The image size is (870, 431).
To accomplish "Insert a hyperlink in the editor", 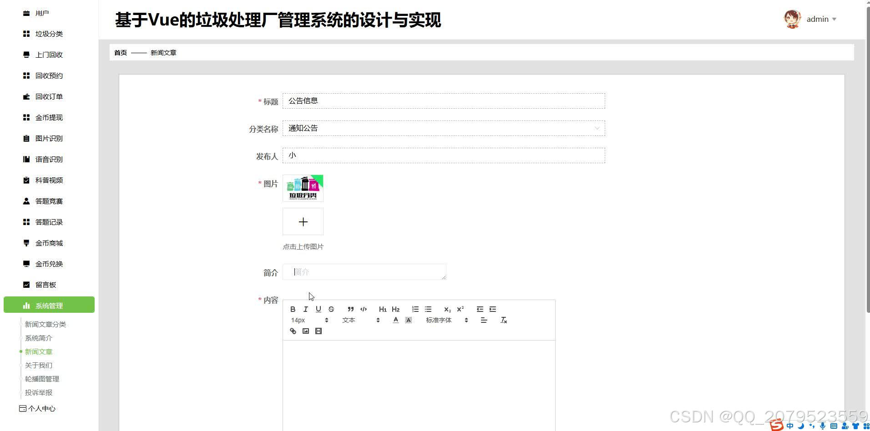I will point(293,331).
